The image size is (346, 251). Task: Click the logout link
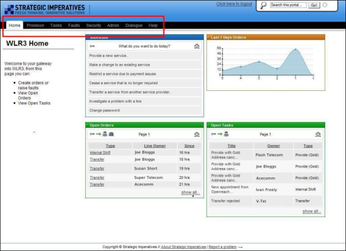pyautogui.click(x=234, y=4)
